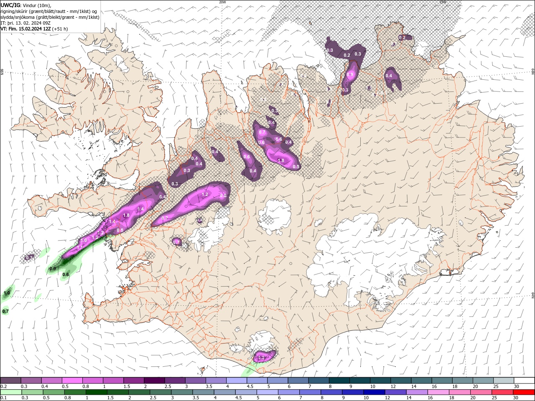Click the 1.1 snow value at the peninsula tip
The height and width of the screenshot is (401, 535).
[80, 248]
